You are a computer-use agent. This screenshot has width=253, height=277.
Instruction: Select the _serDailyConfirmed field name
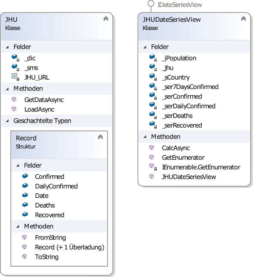click(189, 106)
